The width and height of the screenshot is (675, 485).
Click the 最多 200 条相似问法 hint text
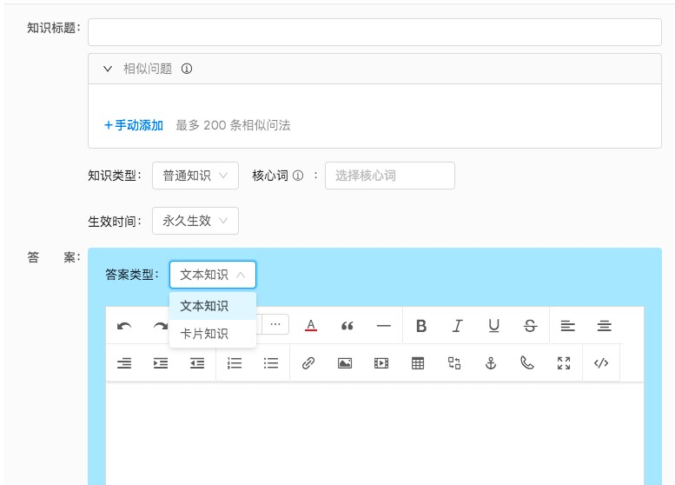click(x=233, y=125)
